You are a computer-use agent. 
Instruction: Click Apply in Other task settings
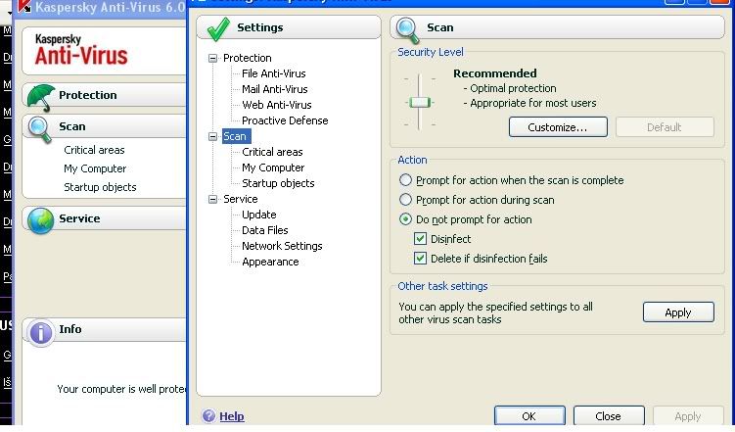coord(678,312)
